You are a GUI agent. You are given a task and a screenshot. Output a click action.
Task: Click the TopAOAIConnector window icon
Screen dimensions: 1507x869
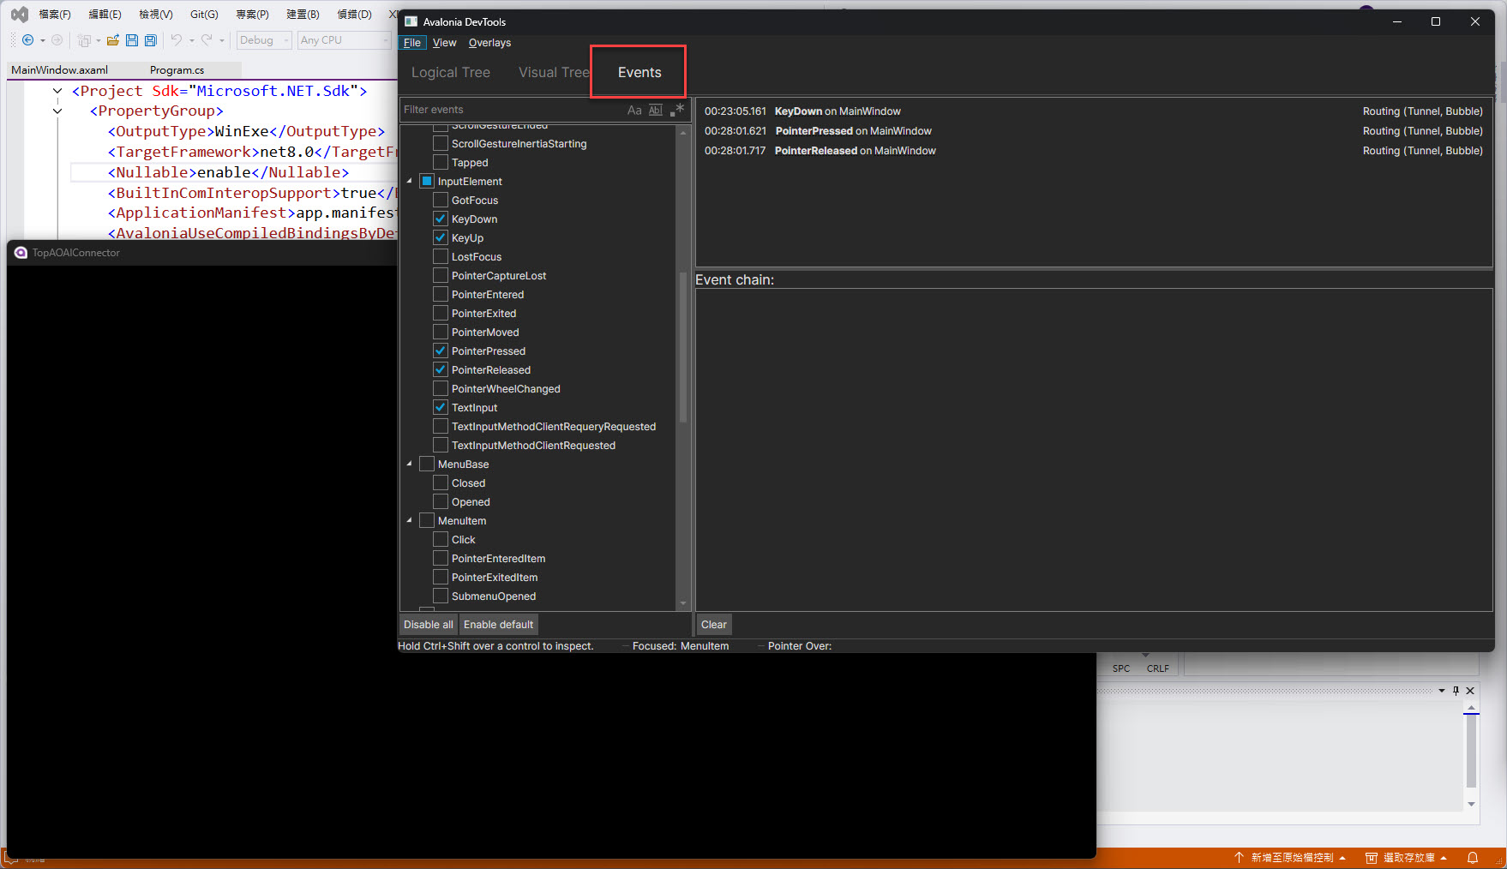coord(21,253)
